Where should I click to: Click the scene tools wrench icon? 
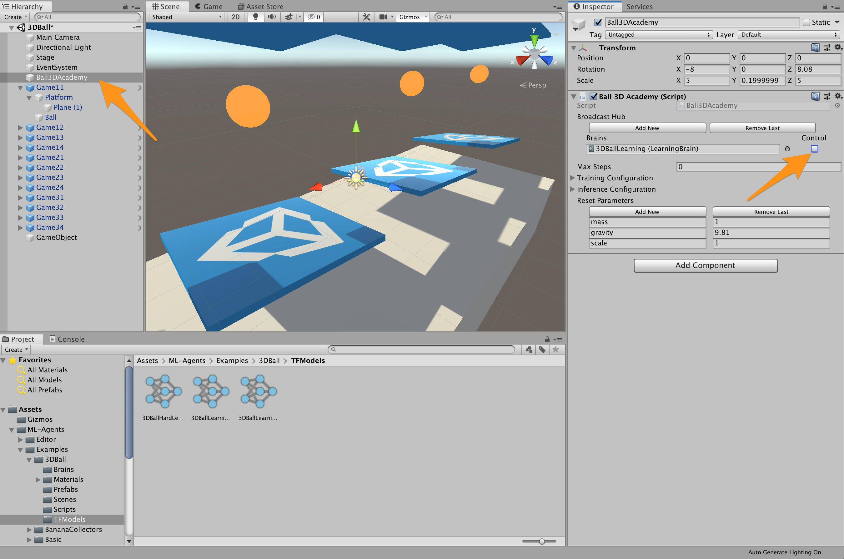366,17
